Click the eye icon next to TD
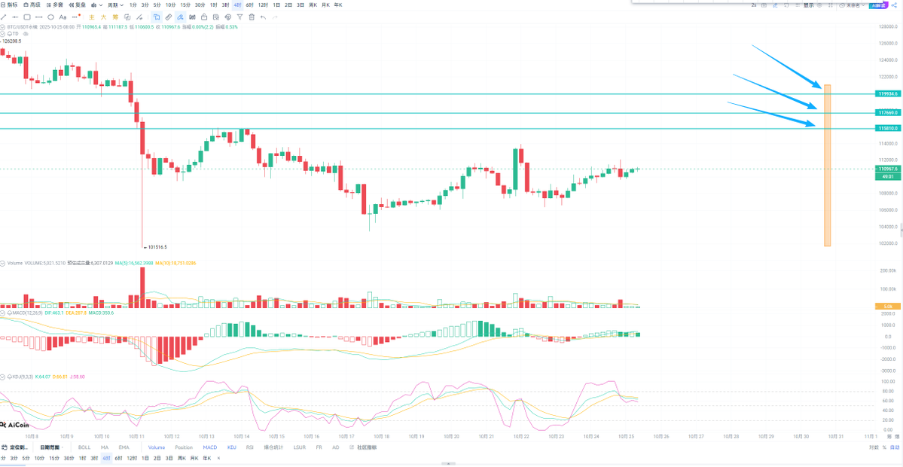Screen dimensions: 903x467 click(x=26, y=34)
